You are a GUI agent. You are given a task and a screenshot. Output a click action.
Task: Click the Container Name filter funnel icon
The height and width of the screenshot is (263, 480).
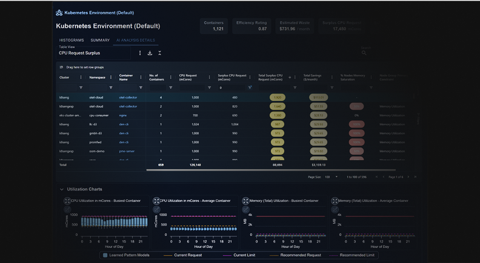coord(141,88)
